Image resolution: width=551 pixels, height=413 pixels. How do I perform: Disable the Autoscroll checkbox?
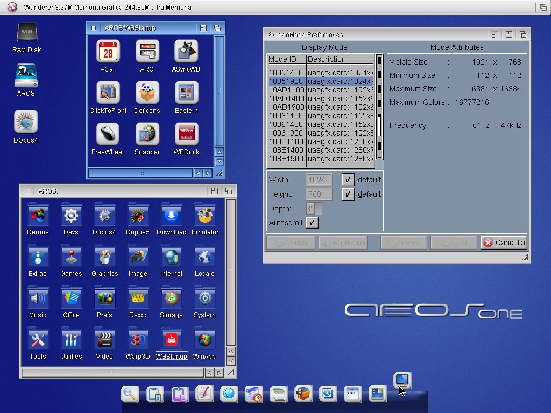point(312,223)
